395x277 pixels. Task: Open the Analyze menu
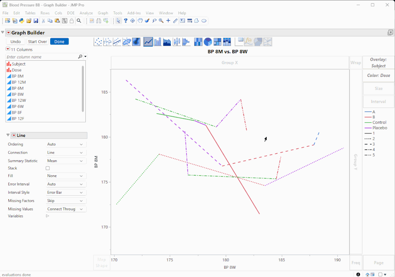coord(86,13)
